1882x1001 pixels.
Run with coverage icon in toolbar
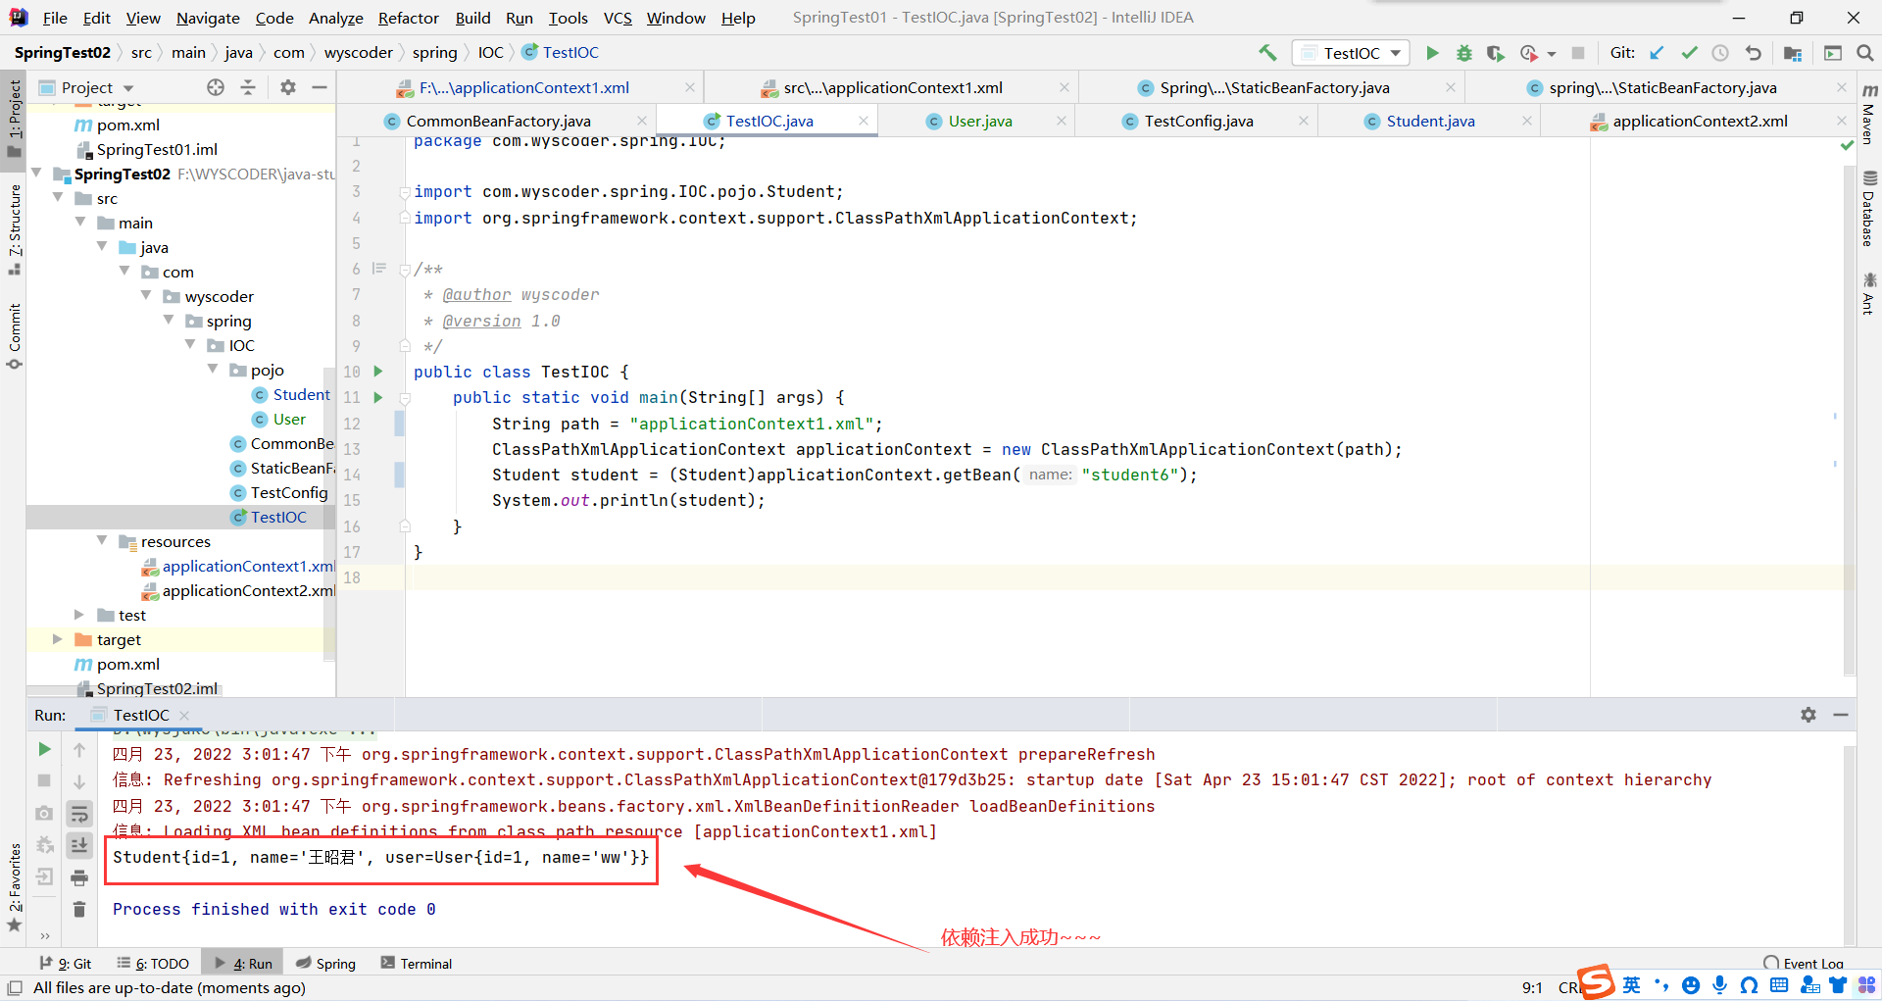click(x=1495, y=53)
